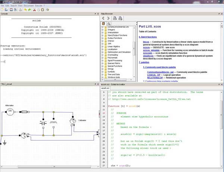Image resolution: width=224 pixels, height=172 pixels.
Task: Open the File menu
Action: click(x=2, y=6)
